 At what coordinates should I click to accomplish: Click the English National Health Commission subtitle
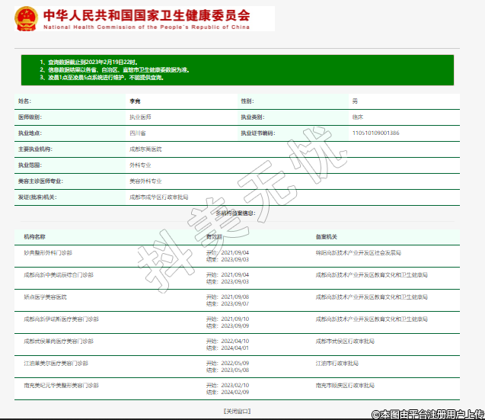click(x=146, y=27)
